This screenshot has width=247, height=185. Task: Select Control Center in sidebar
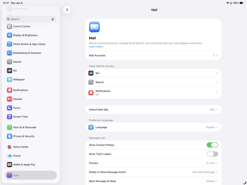31,26
